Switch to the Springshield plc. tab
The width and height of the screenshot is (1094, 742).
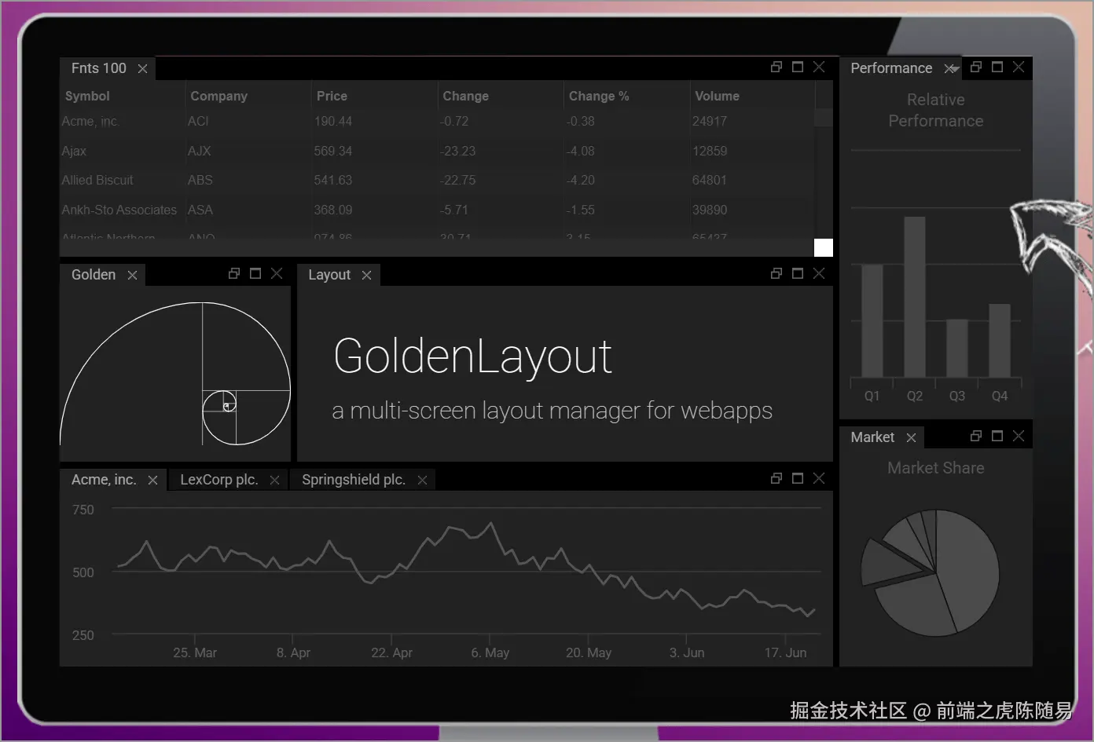pyautogui.click(x=353, y=479)
